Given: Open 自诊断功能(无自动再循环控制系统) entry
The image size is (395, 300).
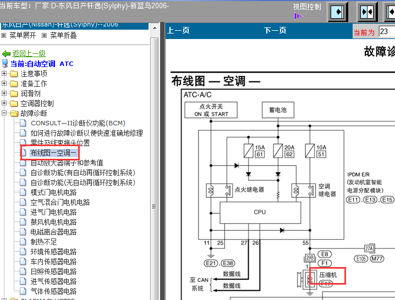Looking at the screenshot, I should click(x=83, y=182).
